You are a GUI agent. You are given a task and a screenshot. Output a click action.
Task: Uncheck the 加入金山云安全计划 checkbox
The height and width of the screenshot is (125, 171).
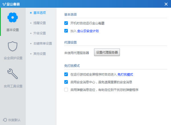[66, 31]
